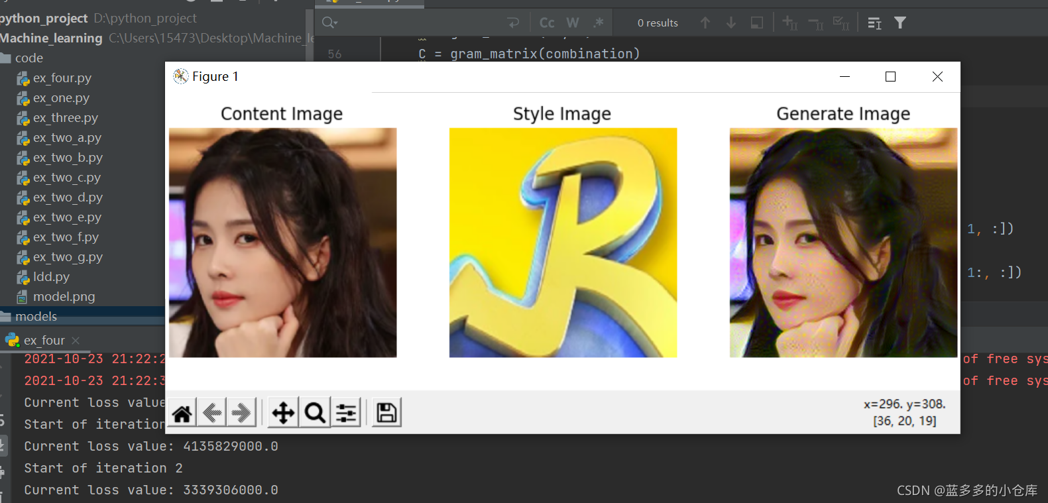This screenshot has height=503, width=1048.
Task: Open the Configure subplots dialog
Action: click(x=346, y=413)
